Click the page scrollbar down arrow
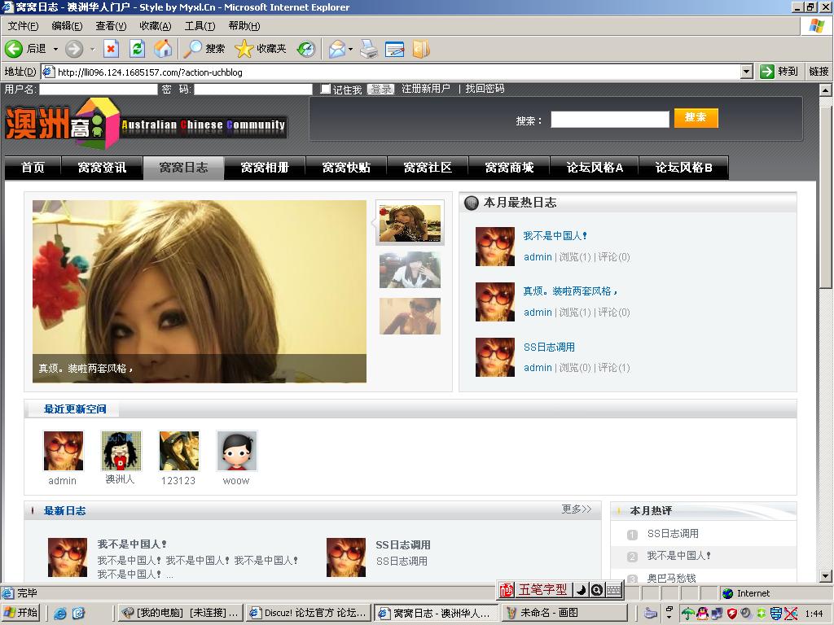Image resolution: width=834 pixels, height=625 pixels. click(826, 576)
